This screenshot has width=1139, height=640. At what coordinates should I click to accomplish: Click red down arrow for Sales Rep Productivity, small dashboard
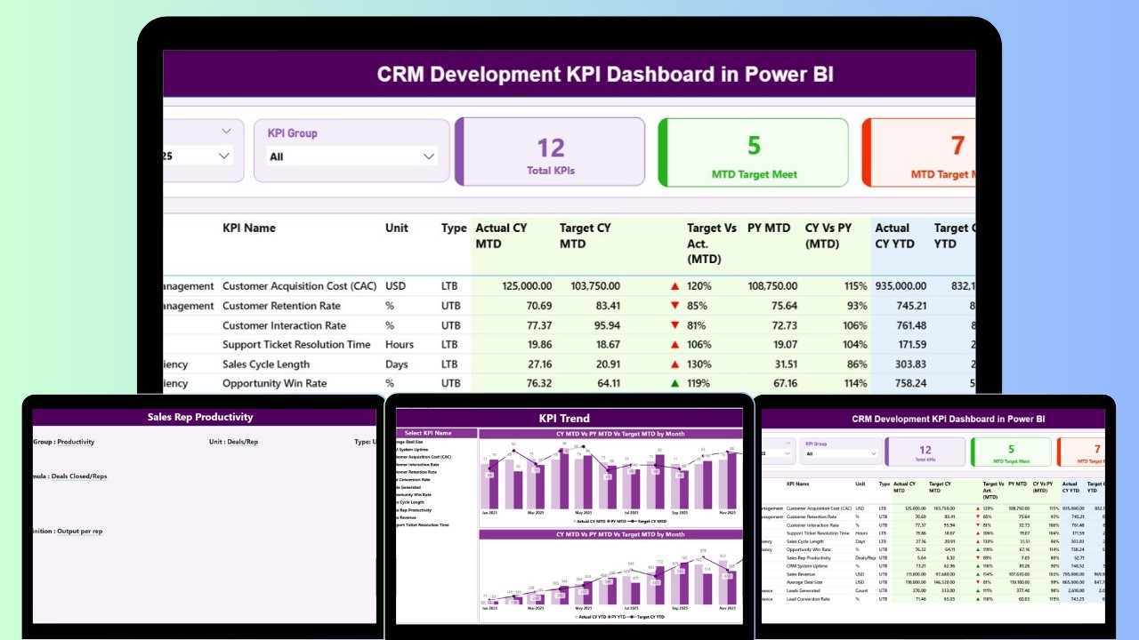[x=978, y=558]
